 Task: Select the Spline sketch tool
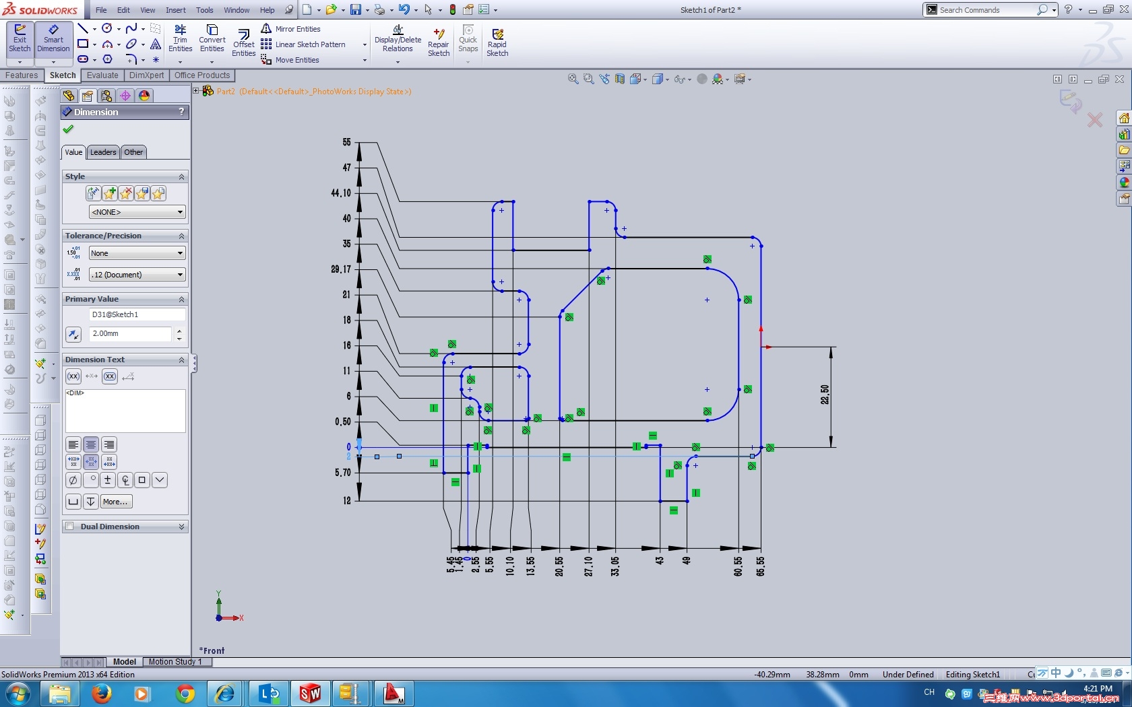[x=131, y=28]
